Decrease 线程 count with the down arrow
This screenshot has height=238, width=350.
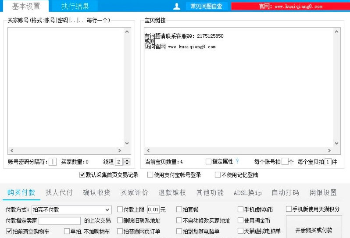[127, 163]
